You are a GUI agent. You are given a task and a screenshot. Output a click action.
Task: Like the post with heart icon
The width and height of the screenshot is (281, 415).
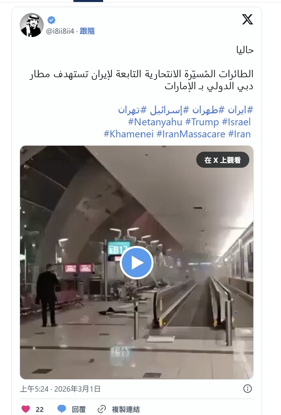tap(26, 409)
